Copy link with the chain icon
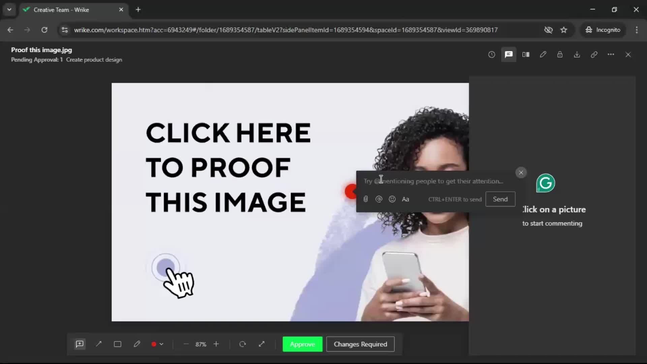This screenshot has width=647, height=364. point(594,55)
